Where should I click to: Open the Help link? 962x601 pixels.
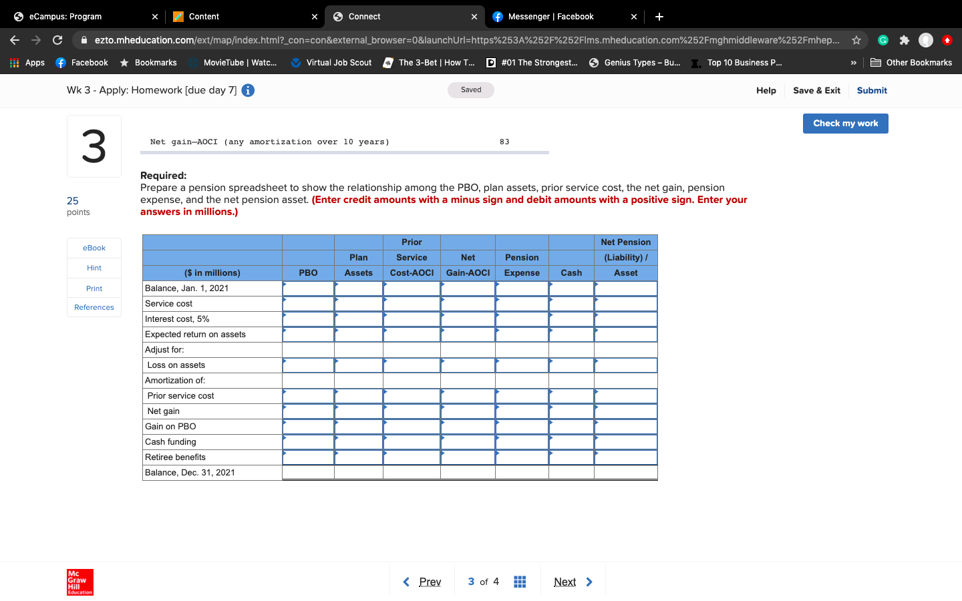[x=766, y=90]
